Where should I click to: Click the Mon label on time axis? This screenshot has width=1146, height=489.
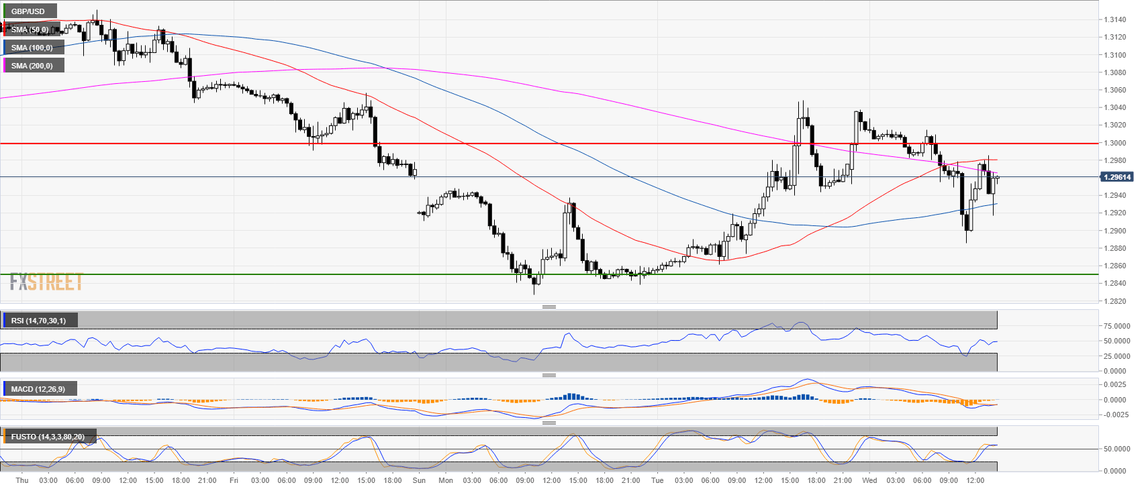click(446, 480)
